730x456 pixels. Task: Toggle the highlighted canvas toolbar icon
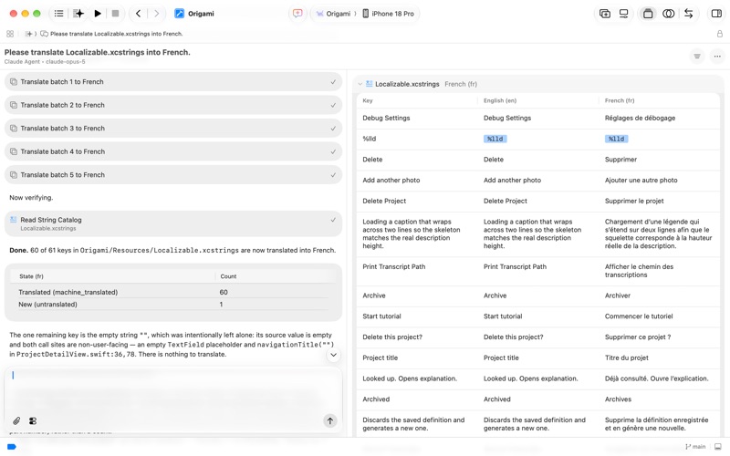point(648,14)
